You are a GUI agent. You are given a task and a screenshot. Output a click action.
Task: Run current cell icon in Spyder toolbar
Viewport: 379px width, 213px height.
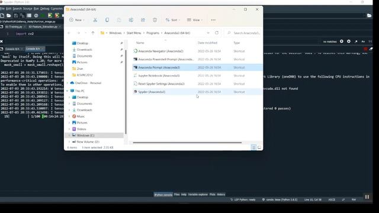[x=50, y=15]
